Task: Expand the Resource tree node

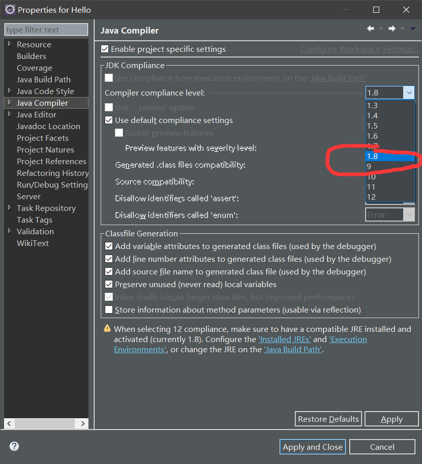Action: click(10, 44)
